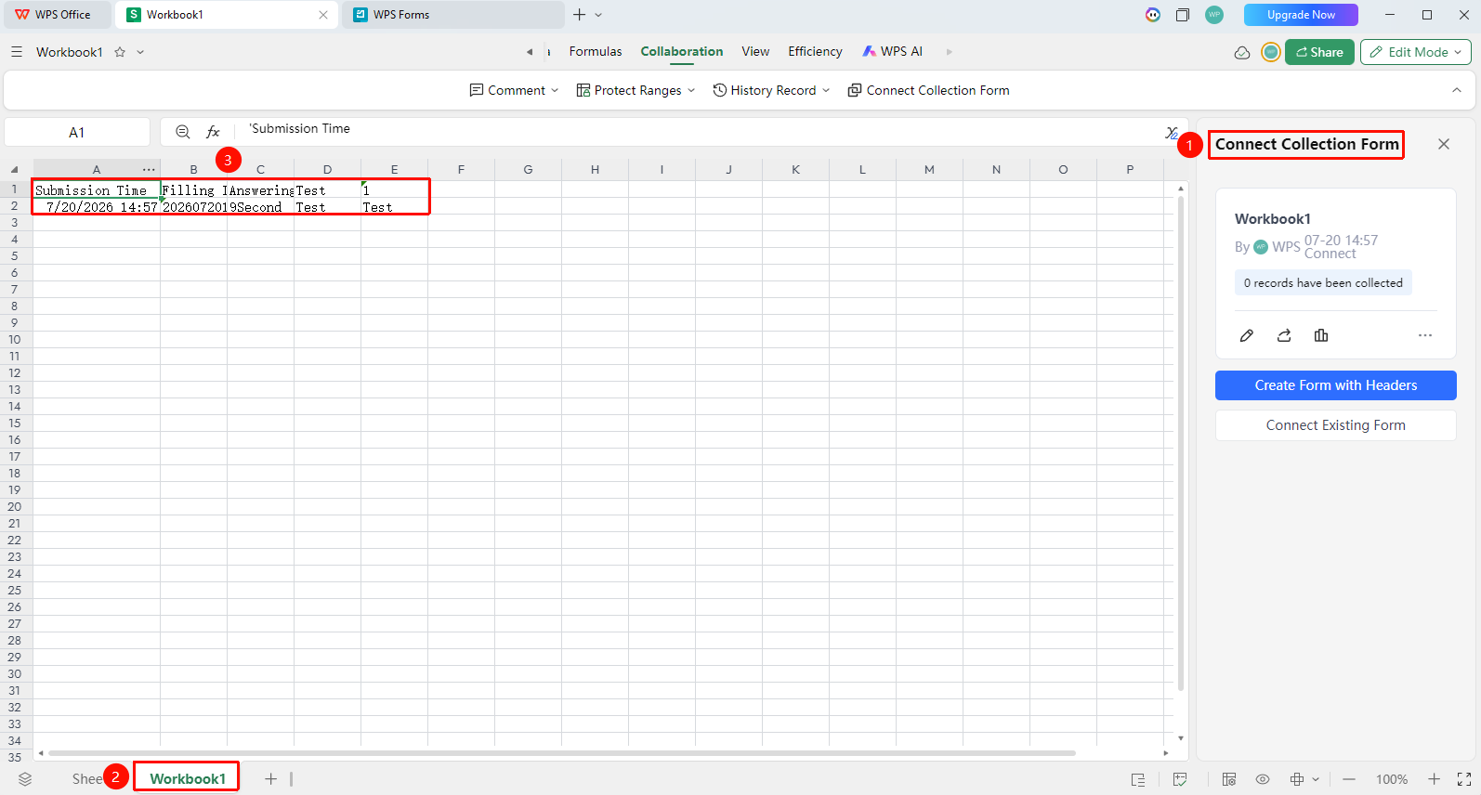Switch to the WPS Forms document tab
1481x795 pixels.
[x=453, y=15]
